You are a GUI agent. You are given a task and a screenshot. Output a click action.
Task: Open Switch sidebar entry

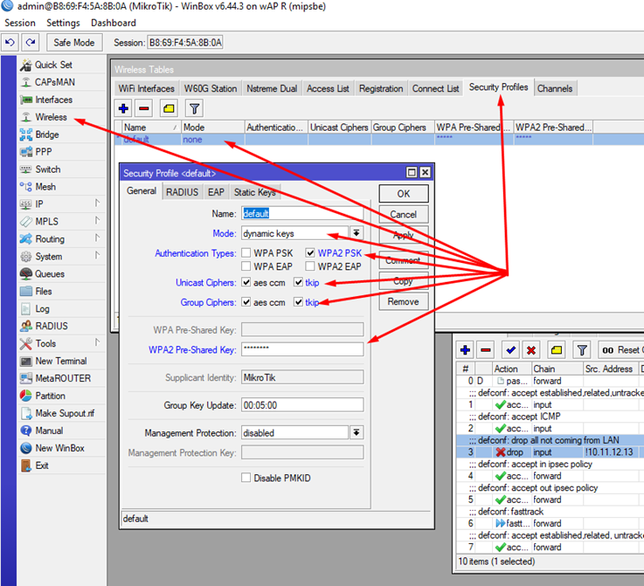[48, 169]
